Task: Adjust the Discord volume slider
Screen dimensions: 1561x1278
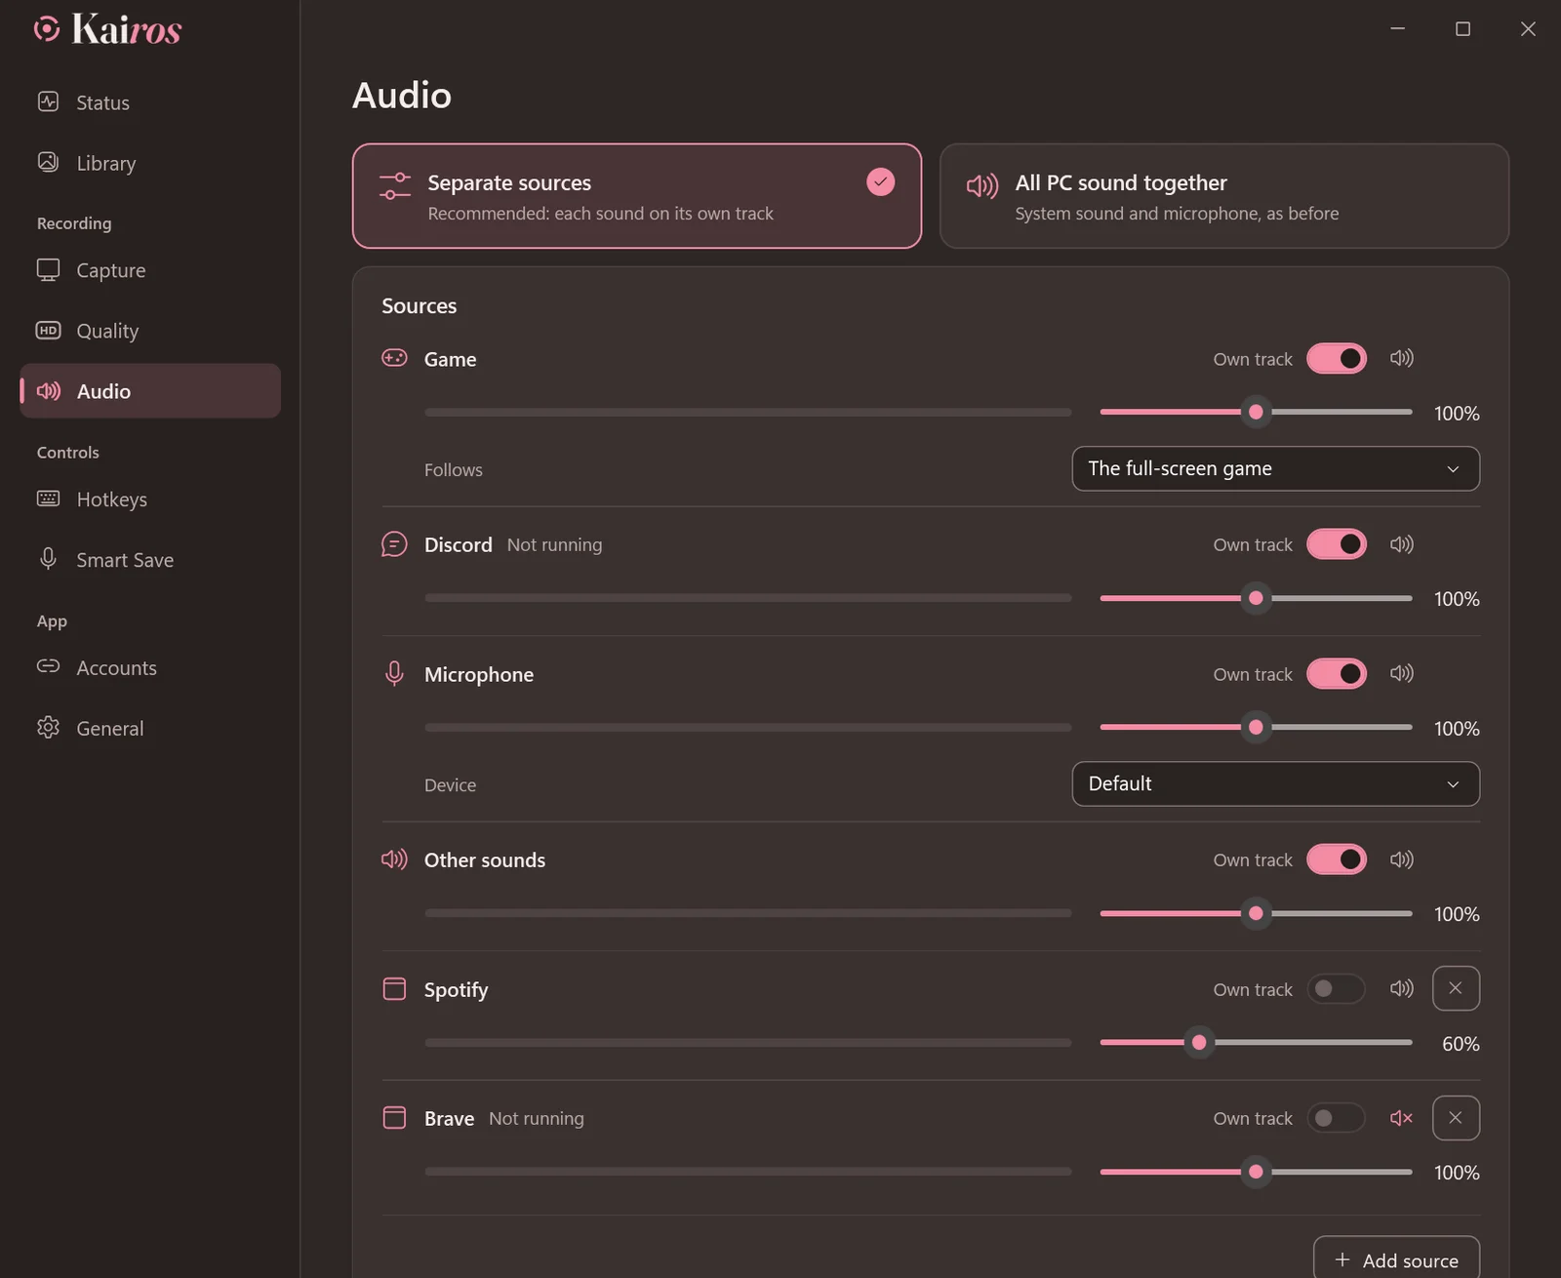Action: (1256, 598)
